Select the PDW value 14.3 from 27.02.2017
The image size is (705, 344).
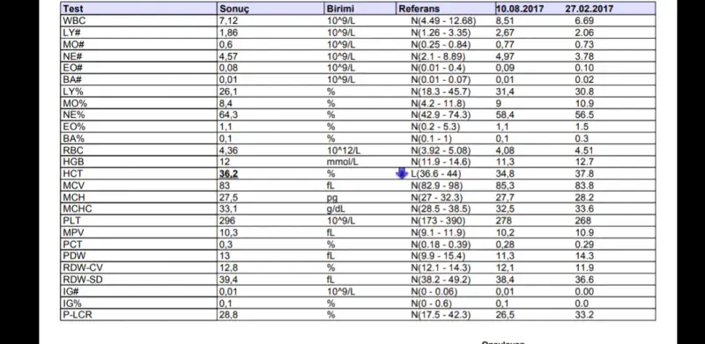tap(584, 256)
